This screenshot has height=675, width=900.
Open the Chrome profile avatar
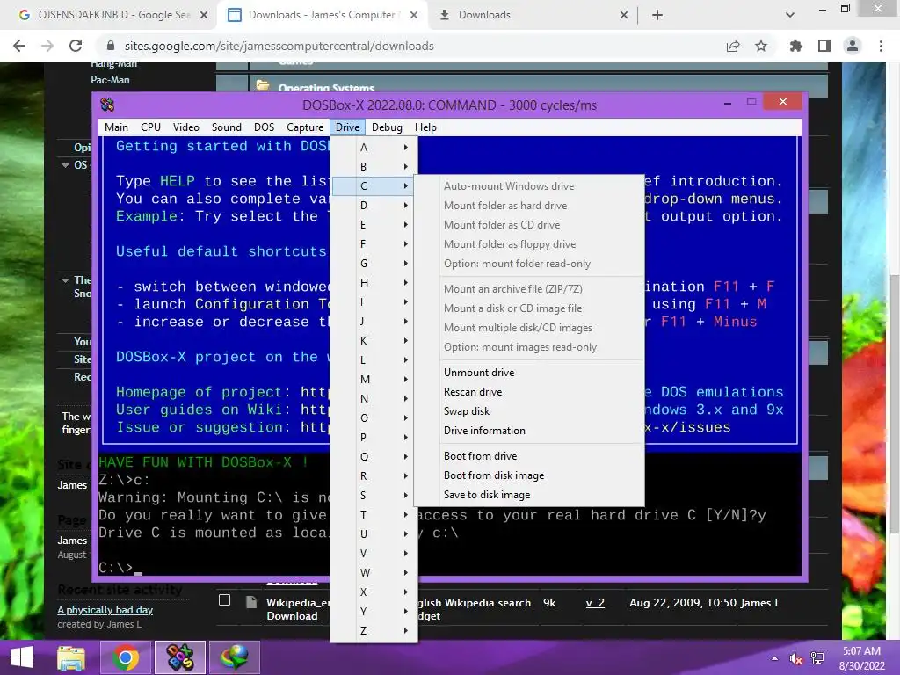[853, 46]
